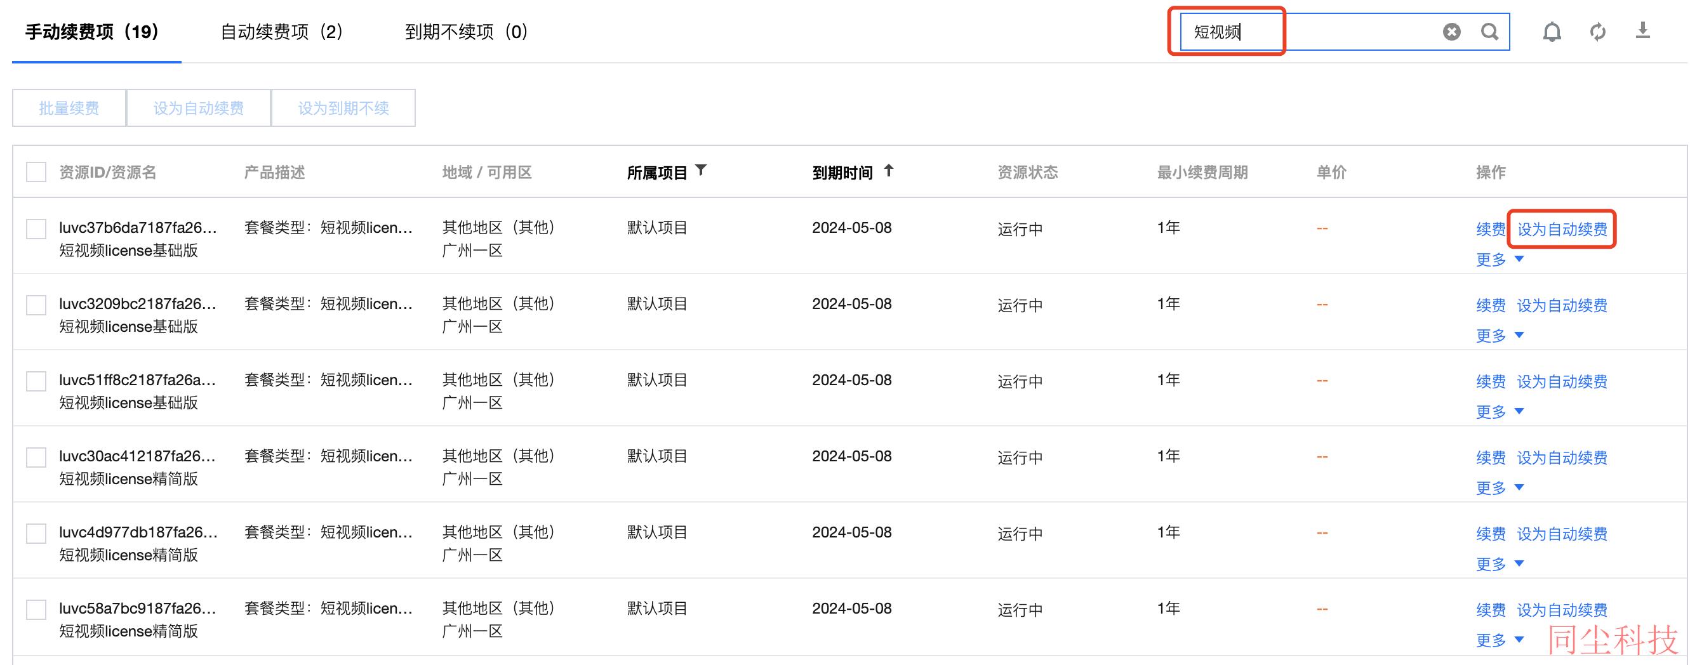The image size is (1690, 665).
Task: Click 续费 for luvc58a7bc9187fa26
Action: pos(1491,609)
